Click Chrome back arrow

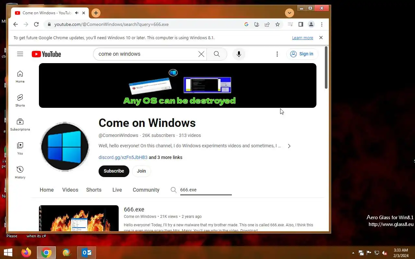[16, 24]
